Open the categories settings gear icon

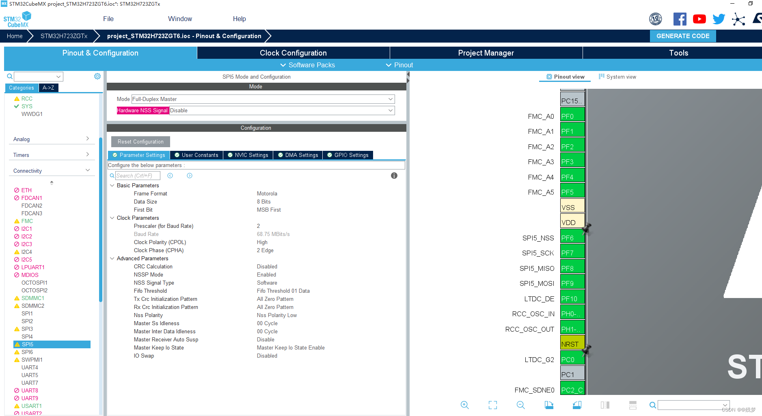pos(97,76)
